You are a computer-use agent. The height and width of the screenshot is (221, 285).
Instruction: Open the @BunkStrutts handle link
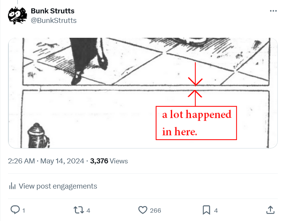[x=53, y=20]
